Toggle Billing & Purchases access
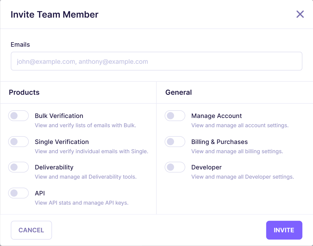313x246 pixels. [x=175, y=141]
